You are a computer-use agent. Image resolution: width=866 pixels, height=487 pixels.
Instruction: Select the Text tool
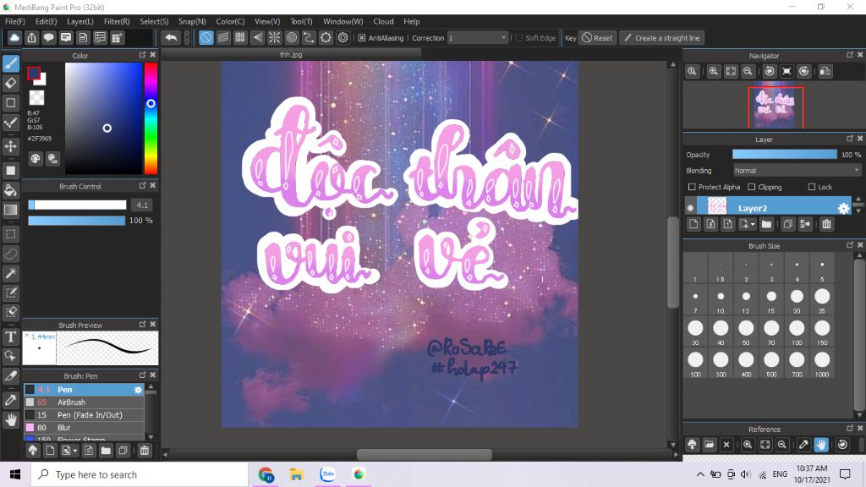coord(10,337)
